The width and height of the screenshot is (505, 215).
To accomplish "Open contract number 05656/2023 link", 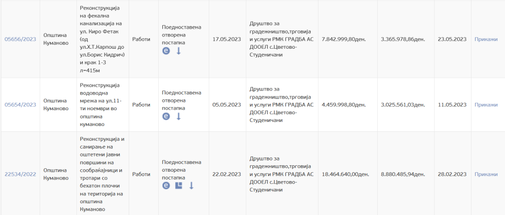I will click(20, 39).
